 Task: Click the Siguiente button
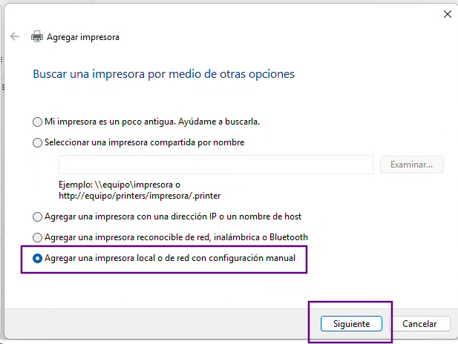pyautogui.click(x=351, y=324)
